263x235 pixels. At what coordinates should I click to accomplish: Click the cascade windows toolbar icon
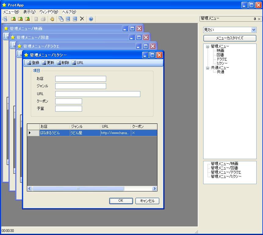click(x=61, y=19)
